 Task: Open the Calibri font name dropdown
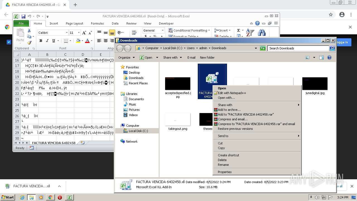[x=67, y=33]
